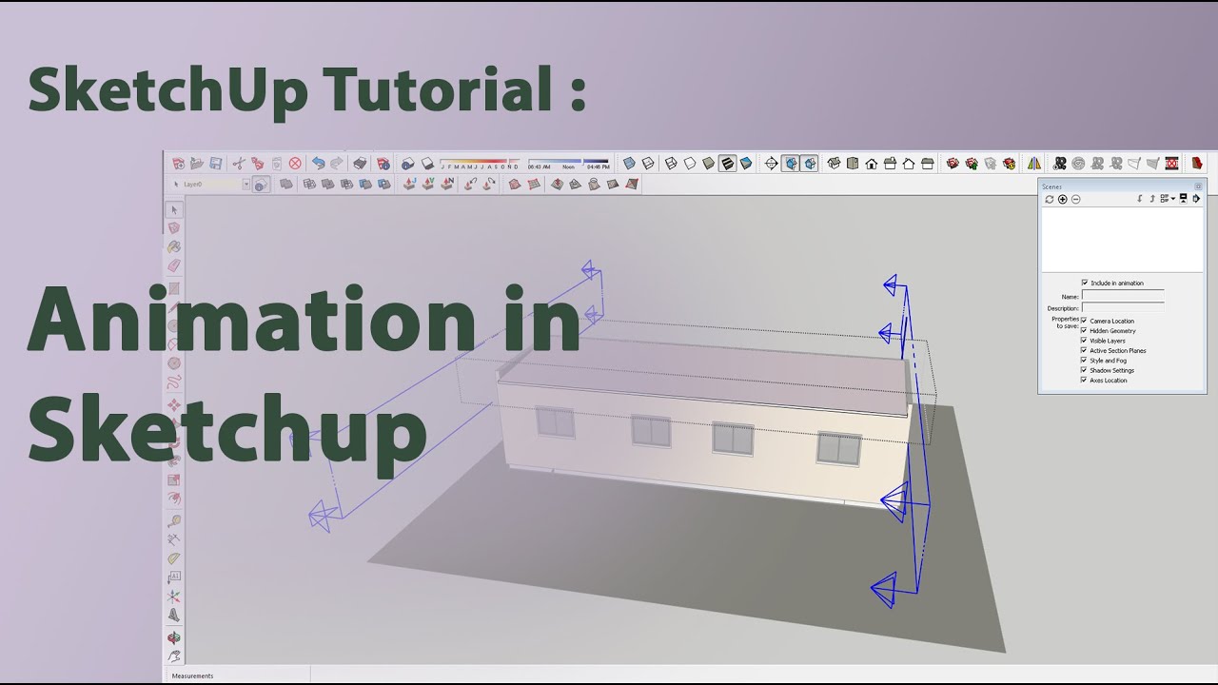1218x685 pixels.
Task: Toggle Active Section Planes checkbox
Action: [x=1084, y=350]
